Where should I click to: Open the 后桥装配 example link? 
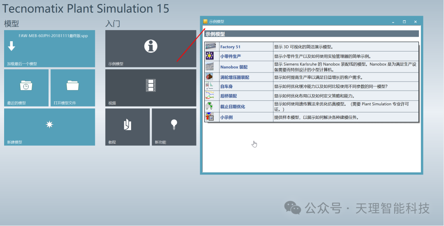pyautogui.click(x=229, y=96)
